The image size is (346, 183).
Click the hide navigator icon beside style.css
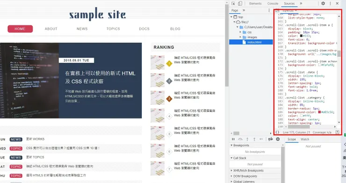(277, 11)
